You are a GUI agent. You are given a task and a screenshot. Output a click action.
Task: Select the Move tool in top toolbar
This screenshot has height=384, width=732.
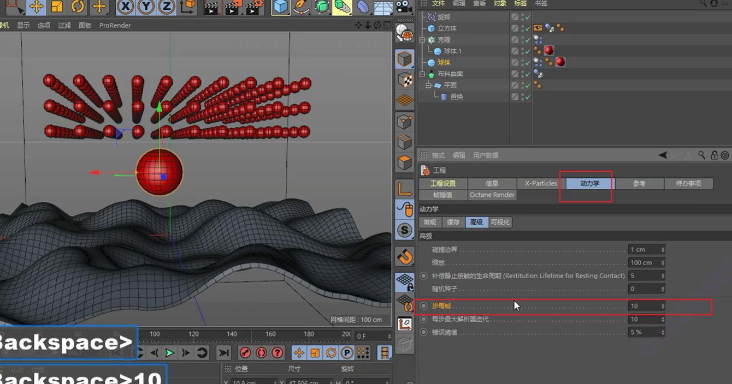(36, 7)
